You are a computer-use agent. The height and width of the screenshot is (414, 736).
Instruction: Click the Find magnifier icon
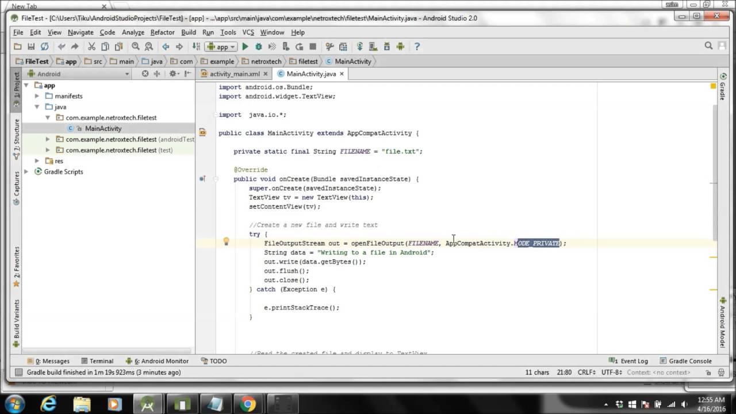click(x=136, y=47)
